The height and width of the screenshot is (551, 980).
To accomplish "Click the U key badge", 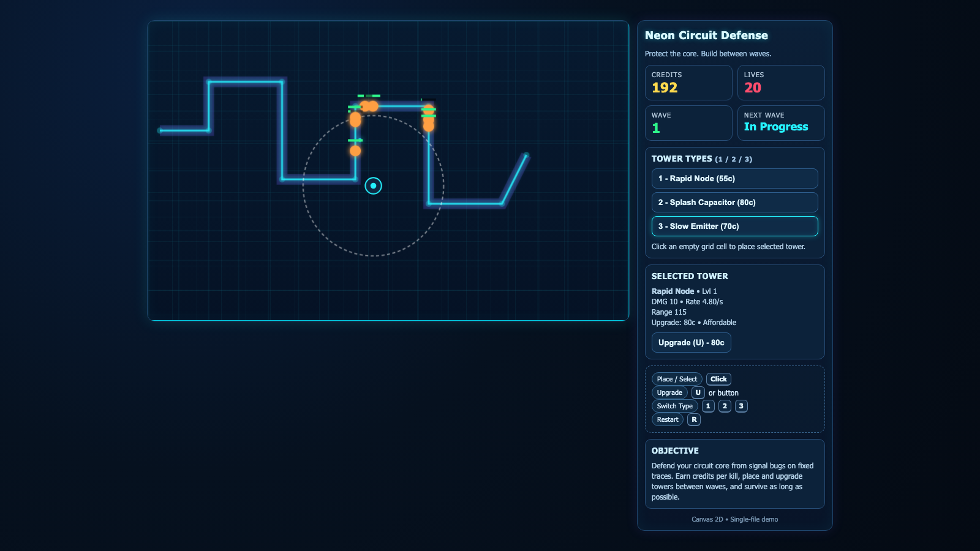I will [698, 393].
